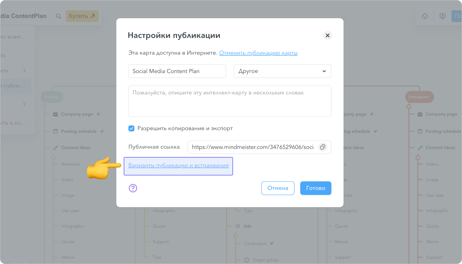Click 'Отменить публикацию карты' link

pos(258,53)
